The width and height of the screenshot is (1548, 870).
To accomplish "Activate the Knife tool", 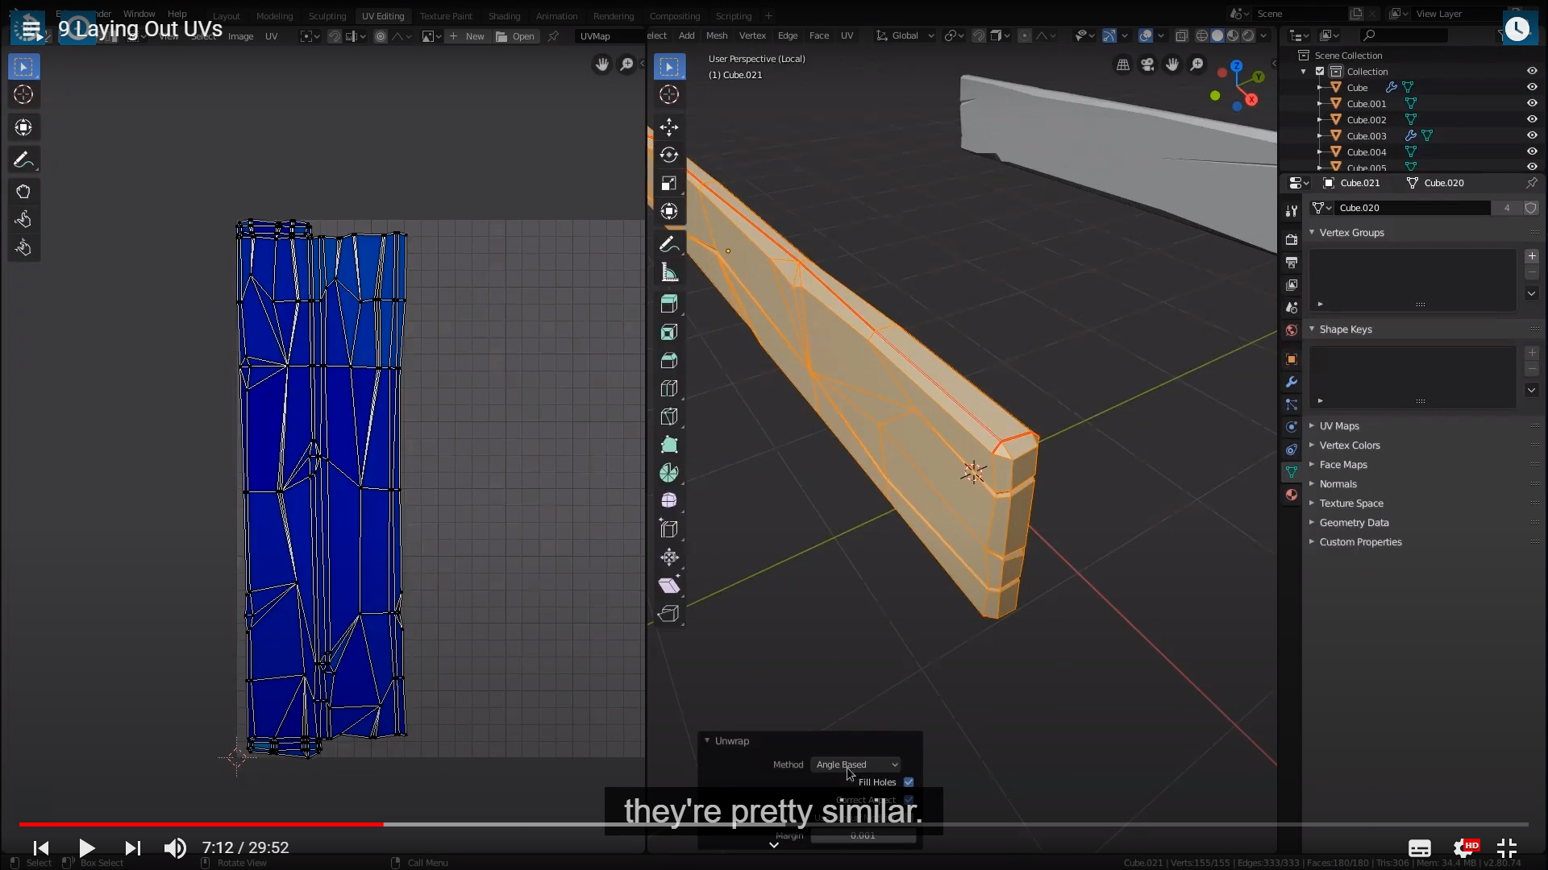I will tap(668, 416).
